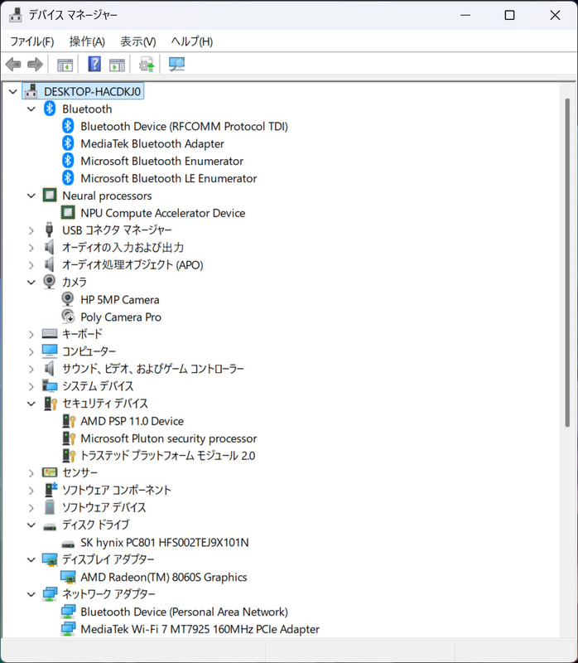
Task: Expand the システム デバイス category
Action: point(31,386)
